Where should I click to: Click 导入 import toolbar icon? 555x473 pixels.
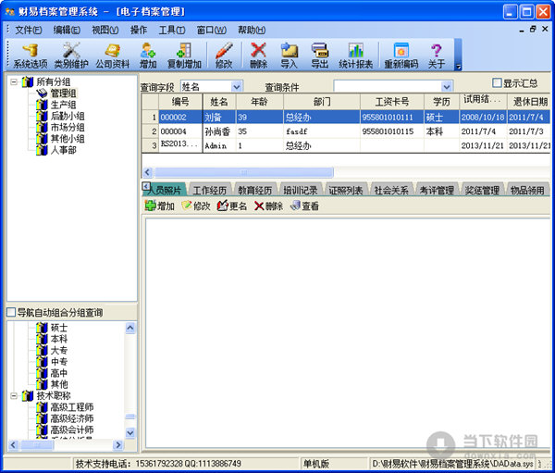click(289, 56)
